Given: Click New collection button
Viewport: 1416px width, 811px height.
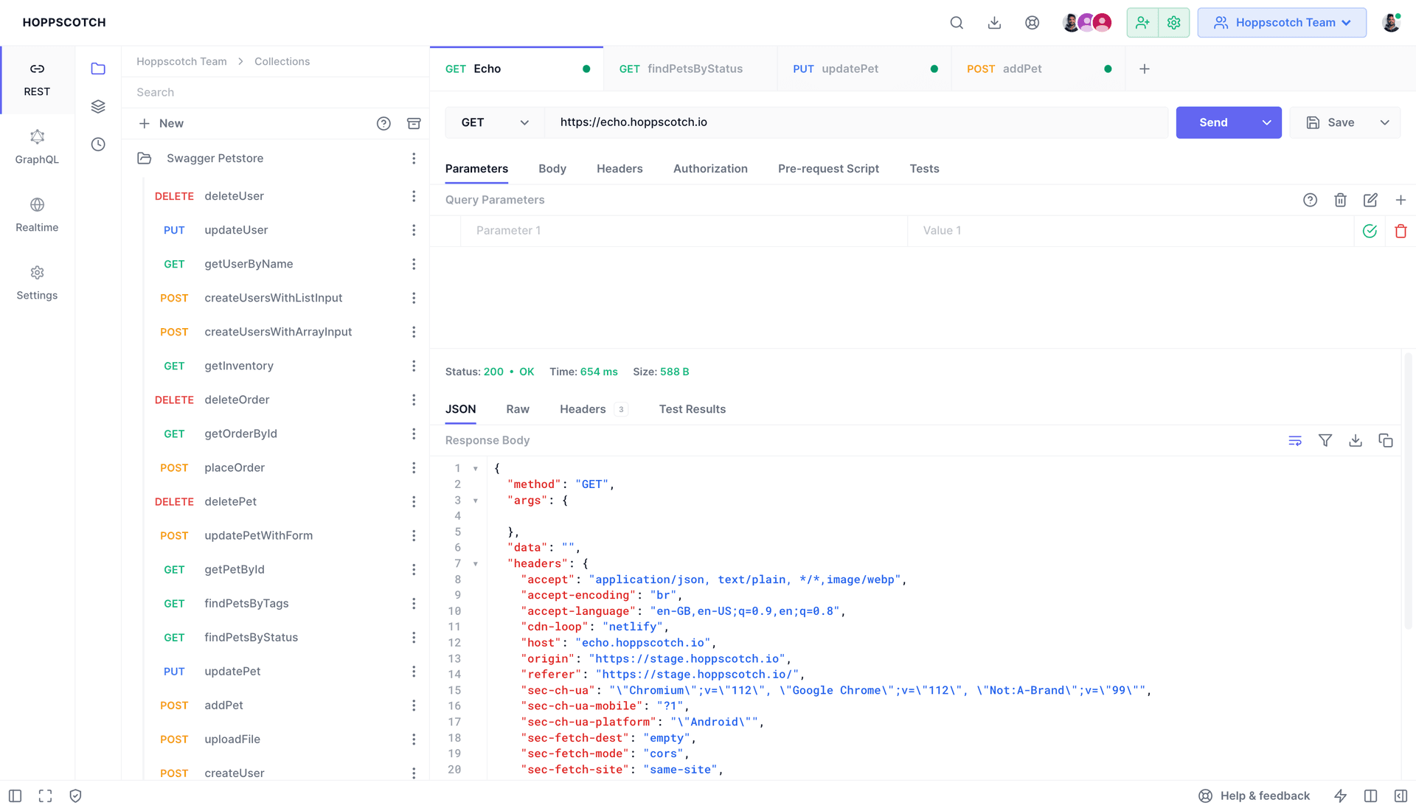Looking at the screenshot, I should [x=162, y=124].
